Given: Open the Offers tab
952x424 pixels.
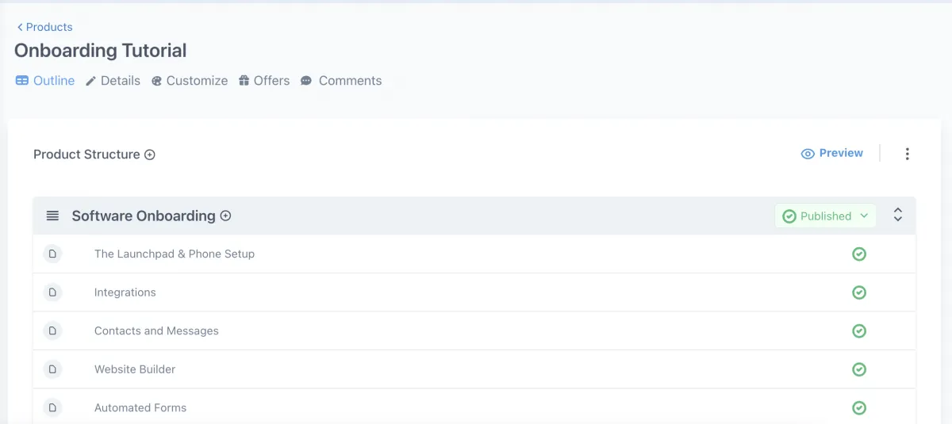Looking at the screenshot, I should tap(264, 81).
